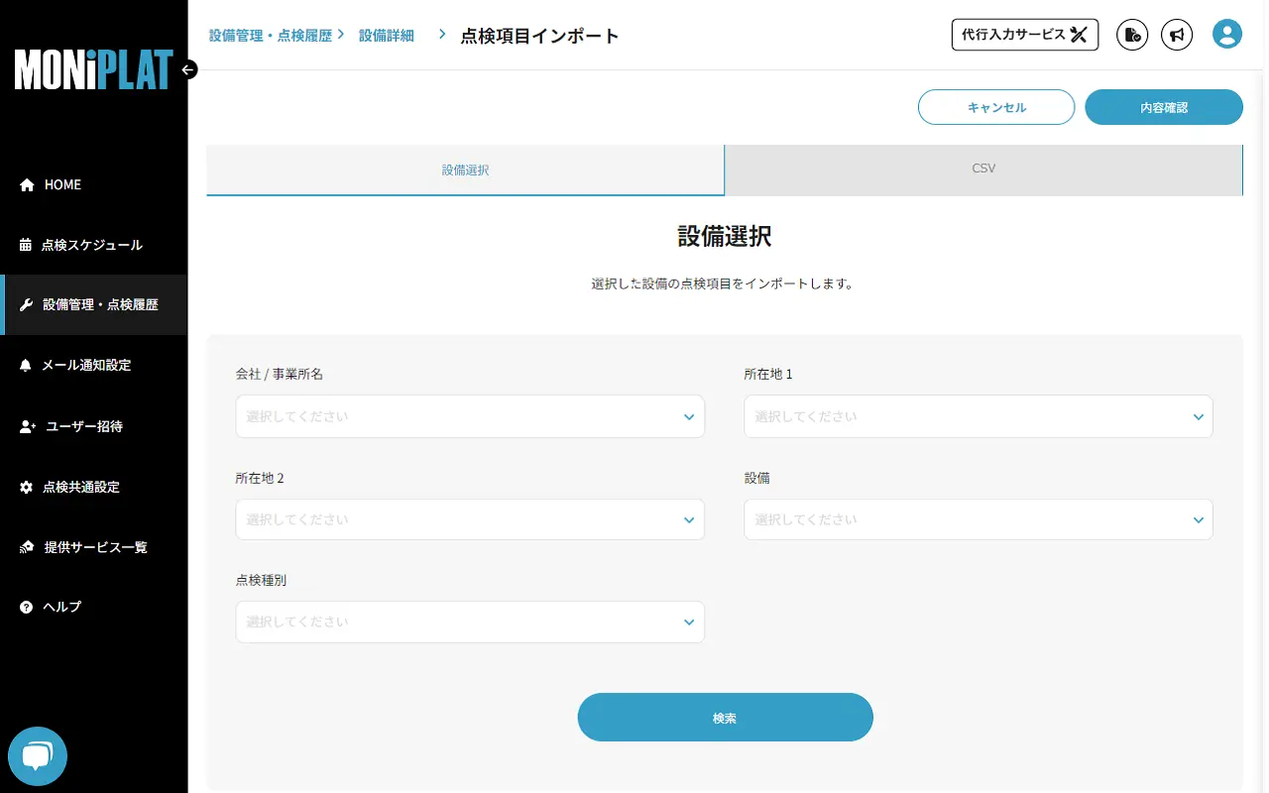This screenshot has height=793, width=1269.
Task: Click the document report icon in the header
Action: point(1132,35)
